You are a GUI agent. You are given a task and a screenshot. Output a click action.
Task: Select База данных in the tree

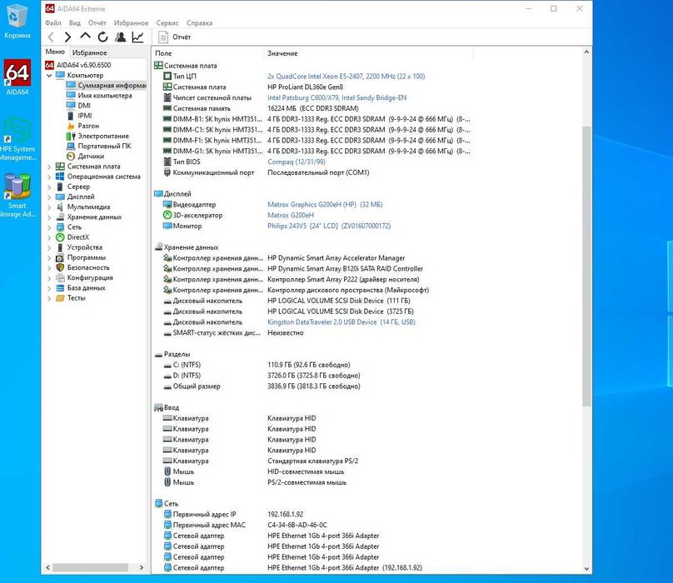pos(81,288)
